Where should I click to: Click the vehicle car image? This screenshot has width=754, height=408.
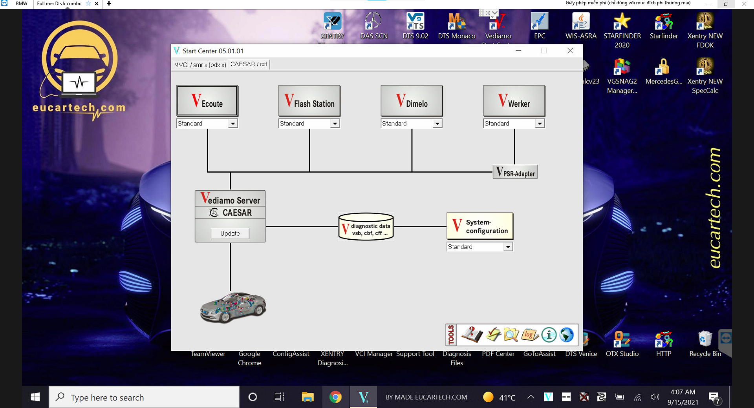tap(233, 308)
